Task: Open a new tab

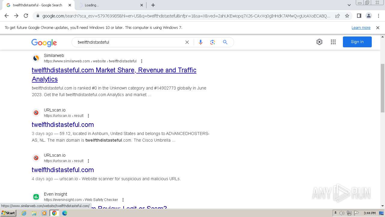Action: [153, 5]
